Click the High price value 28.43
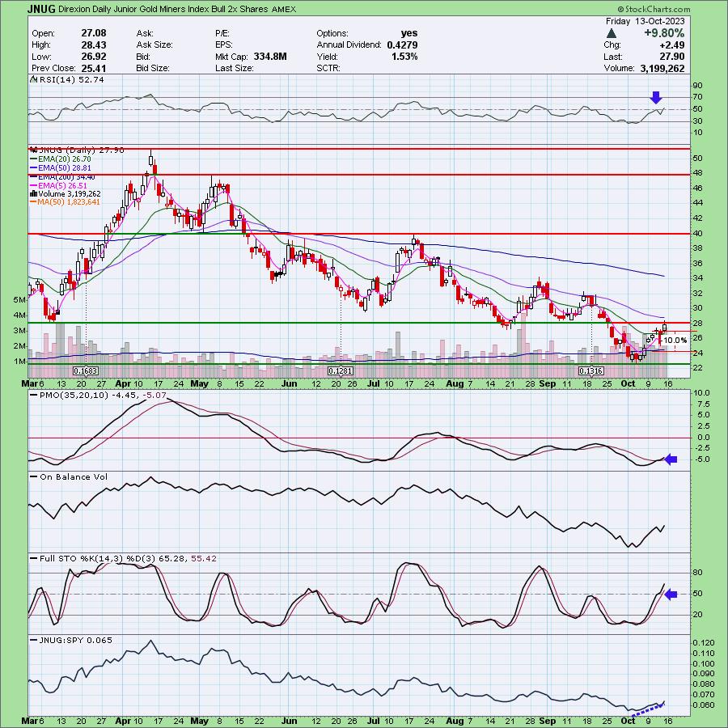Image resolution: width=728 pixels, height=728 pixels. point(93,44)
